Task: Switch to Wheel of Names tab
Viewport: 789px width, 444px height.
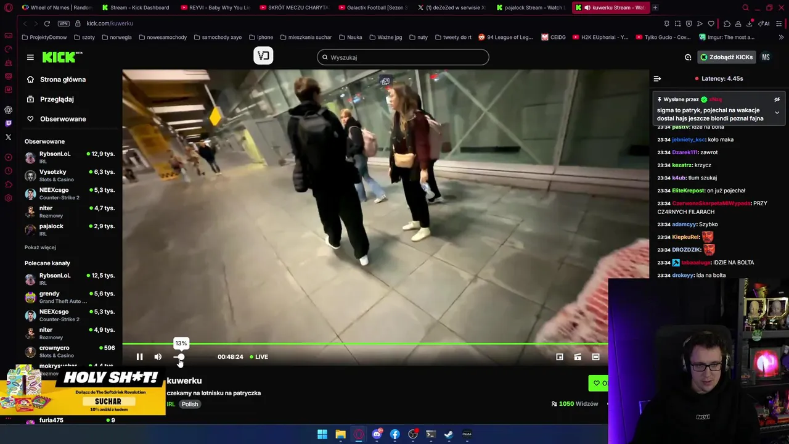Action: (56, 7)
